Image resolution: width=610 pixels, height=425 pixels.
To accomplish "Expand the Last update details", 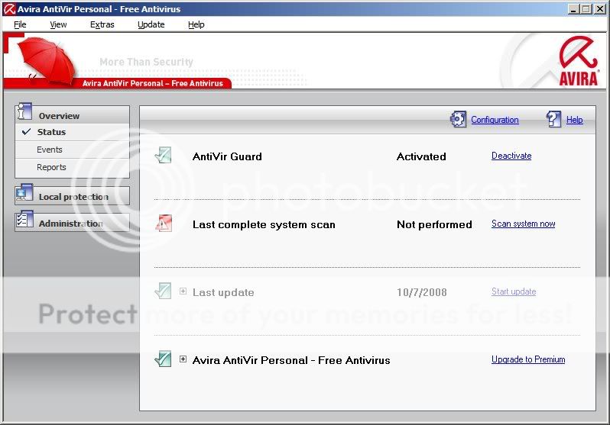I will 183,291.
